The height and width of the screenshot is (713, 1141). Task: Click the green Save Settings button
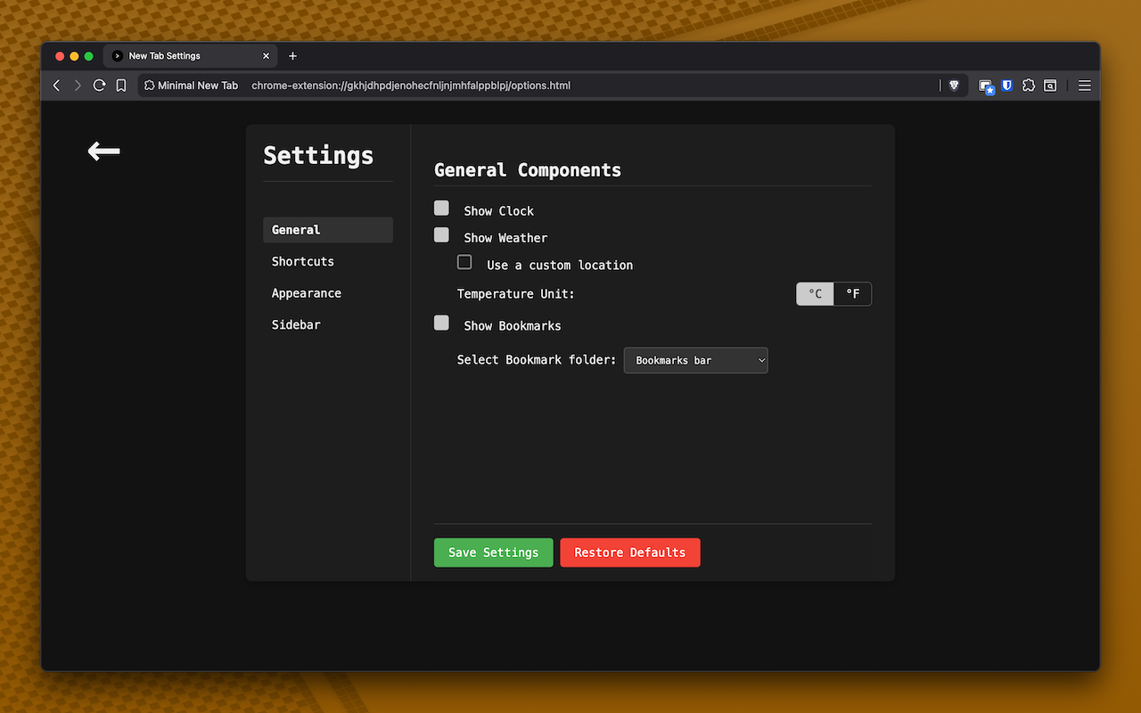[493, 553]
